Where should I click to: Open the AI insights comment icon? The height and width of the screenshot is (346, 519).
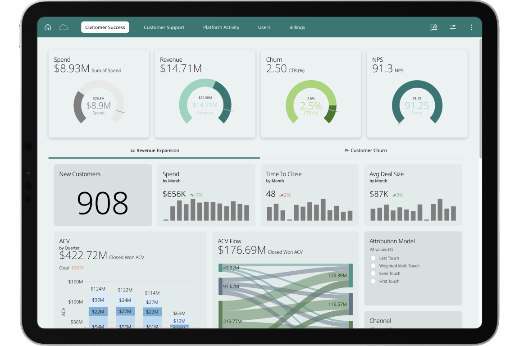click(434, 27)
